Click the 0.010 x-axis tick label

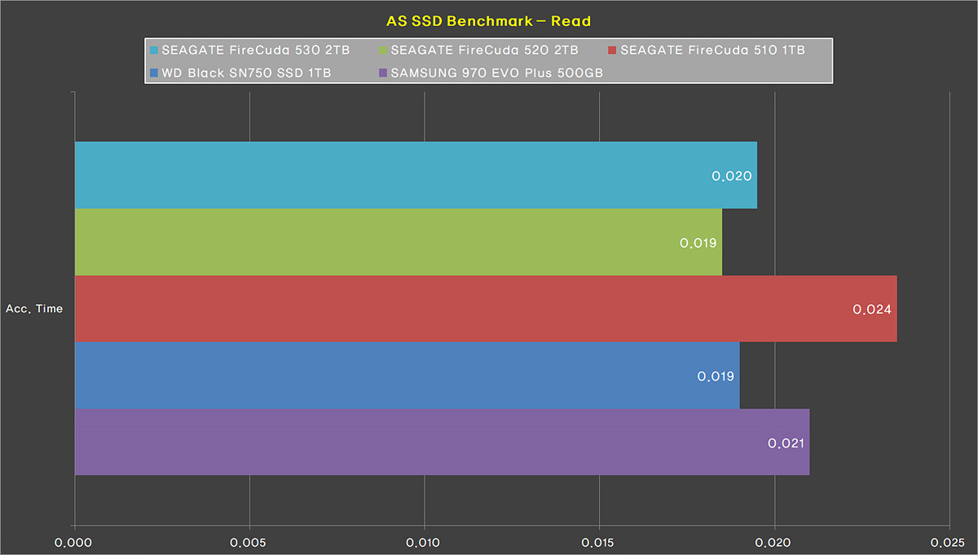425,542
